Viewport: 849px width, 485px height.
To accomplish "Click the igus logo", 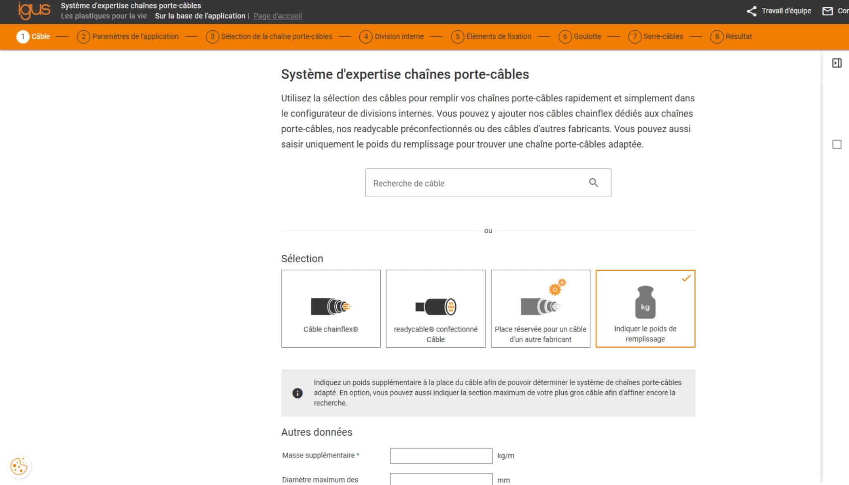I will click(x=34, y=11).
